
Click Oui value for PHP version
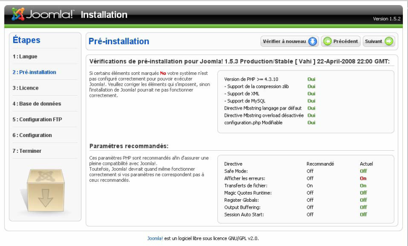coord(312,79)
